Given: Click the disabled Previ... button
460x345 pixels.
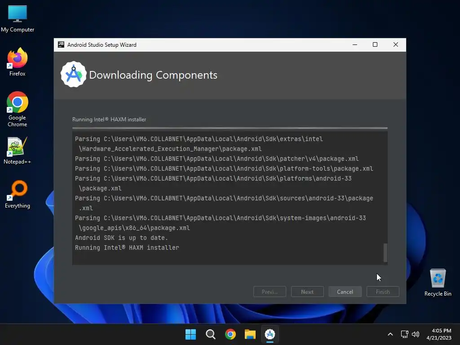Looking at the screenshot, I should (270, 292).
